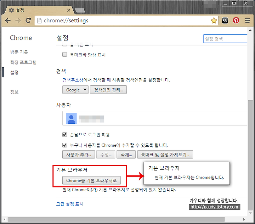This screenshot has width=255, height=224.
Task: Click the Chrome heading in sidebar
Action: coord(21,38)
